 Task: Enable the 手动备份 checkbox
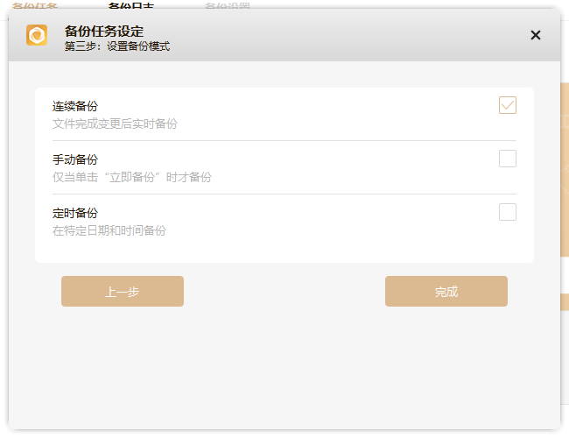point(508,159)
